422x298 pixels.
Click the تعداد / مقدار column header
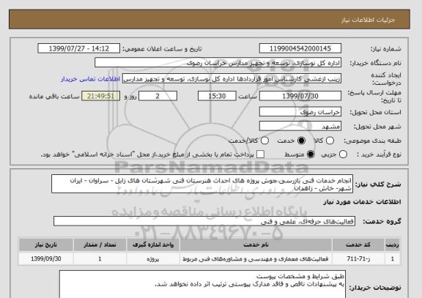point(100,245)
